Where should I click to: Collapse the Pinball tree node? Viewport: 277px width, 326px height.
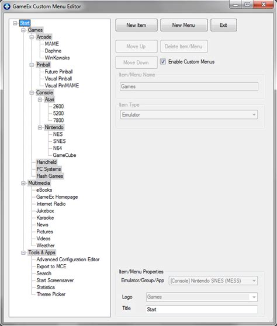tap(32, 65)
